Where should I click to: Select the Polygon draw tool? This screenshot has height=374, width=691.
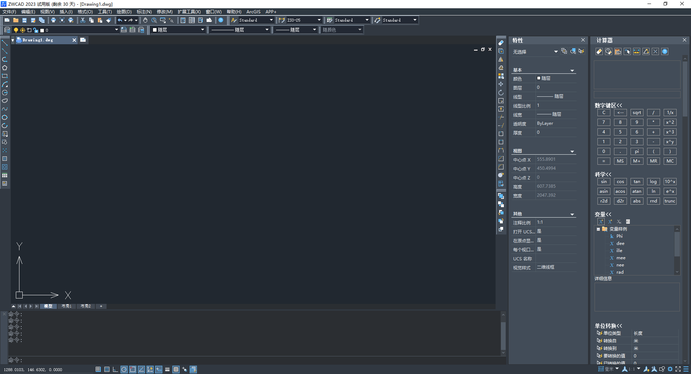point(5,68)
